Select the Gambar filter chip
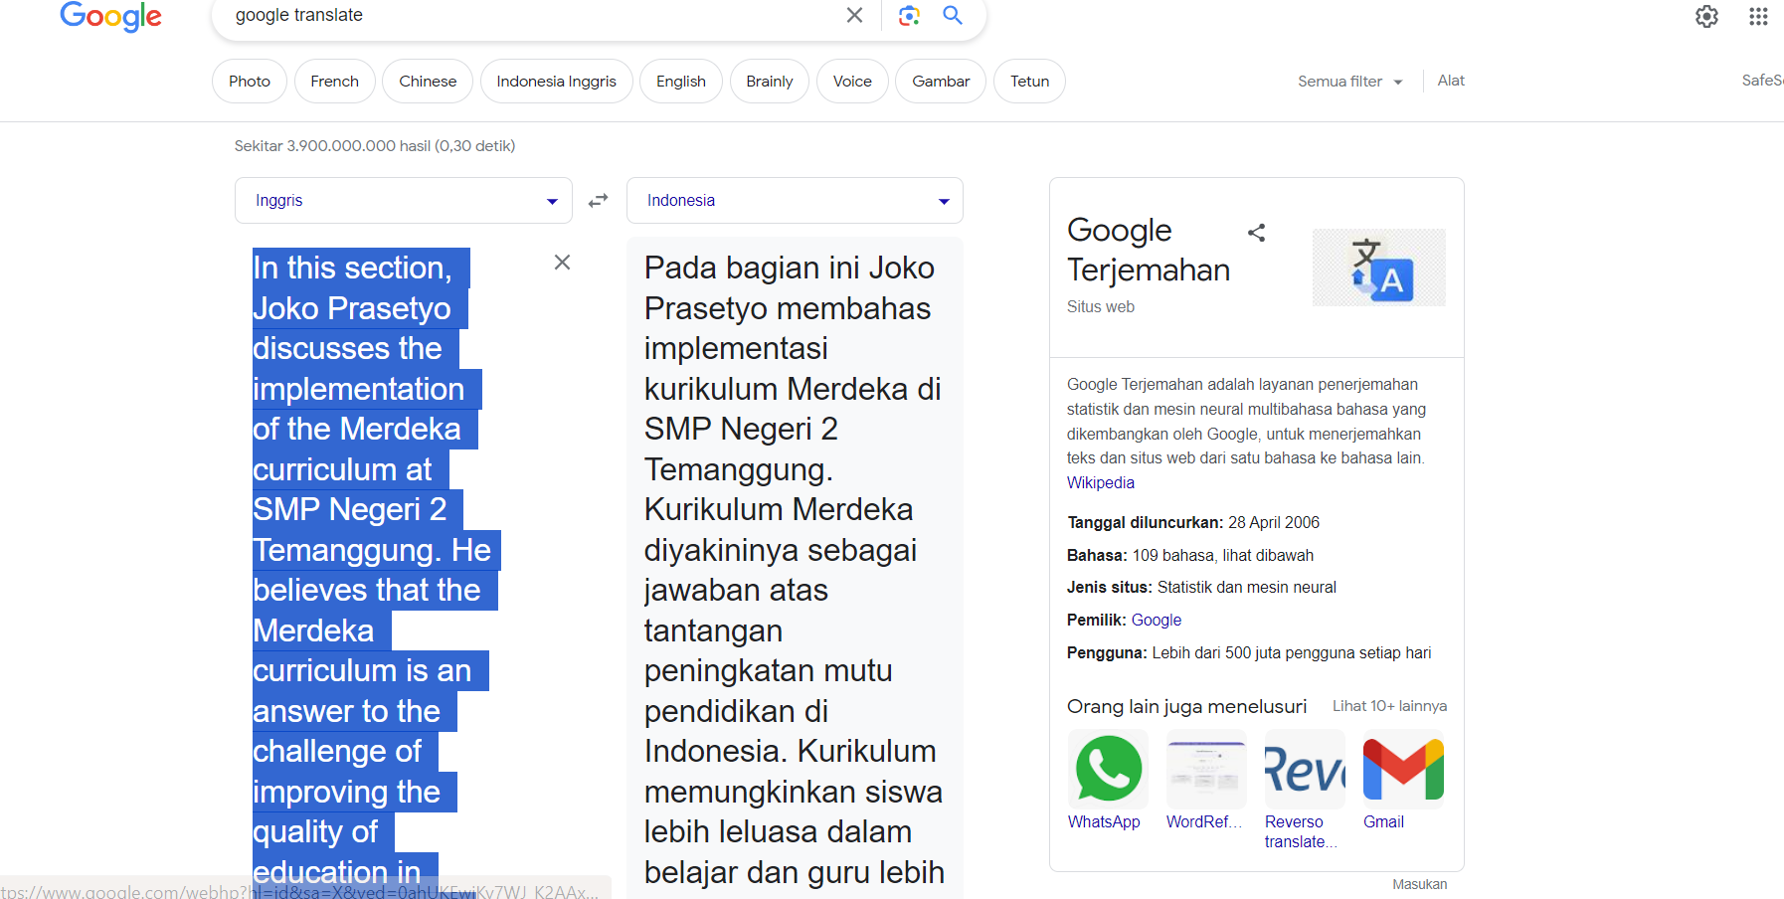The height and width of the screenshot is (899, 1784). coord(941,82)
